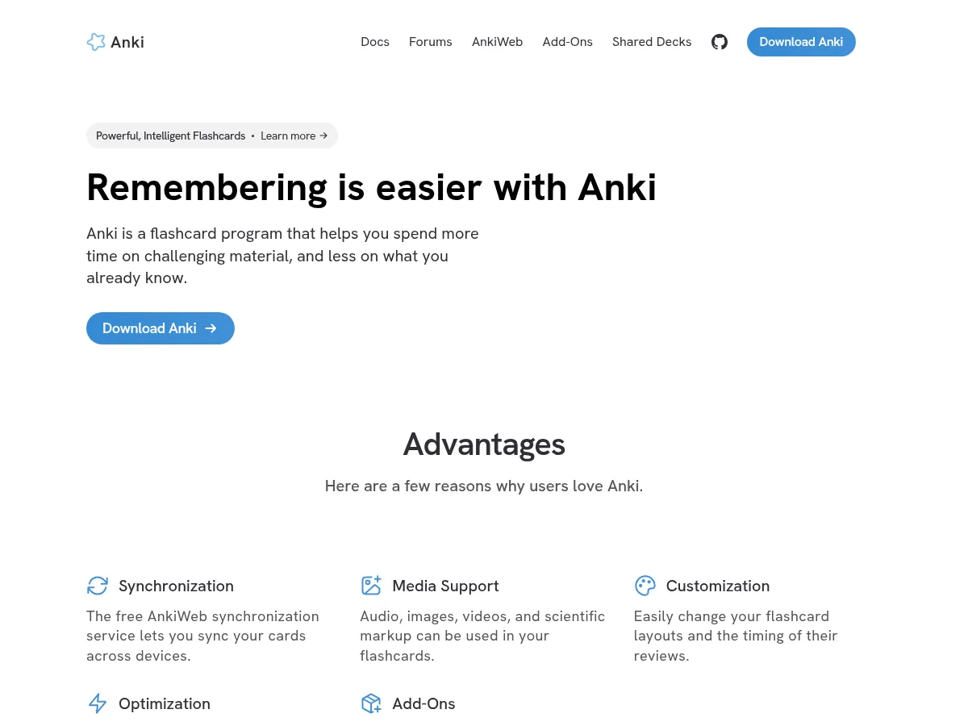
Task: Open the GitHub icon in the header
Action: click(x=720, y=42)
